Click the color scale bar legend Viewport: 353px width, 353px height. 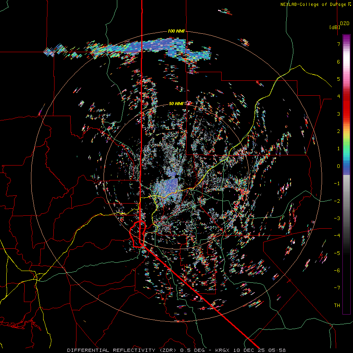pyautogui.click(x=346, y=174)
